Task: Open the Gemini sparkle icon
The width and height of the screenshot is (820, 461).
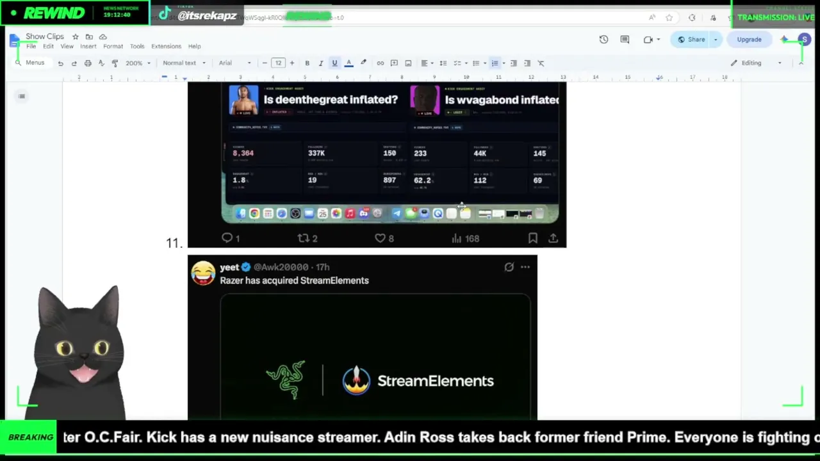Action: point(784,40)
